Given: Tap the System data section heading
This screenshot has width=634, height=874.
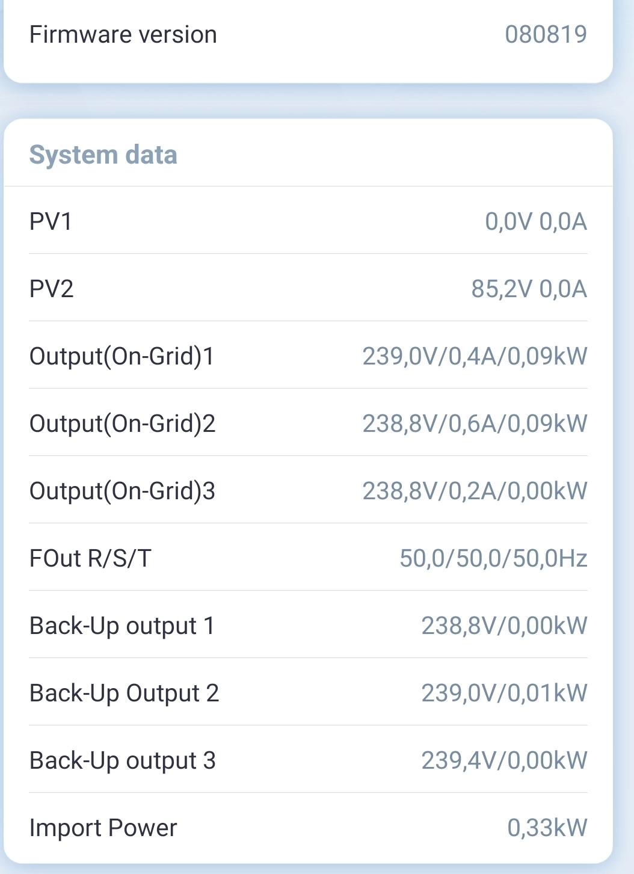Looking at the screenshot, I should (103, 155).
